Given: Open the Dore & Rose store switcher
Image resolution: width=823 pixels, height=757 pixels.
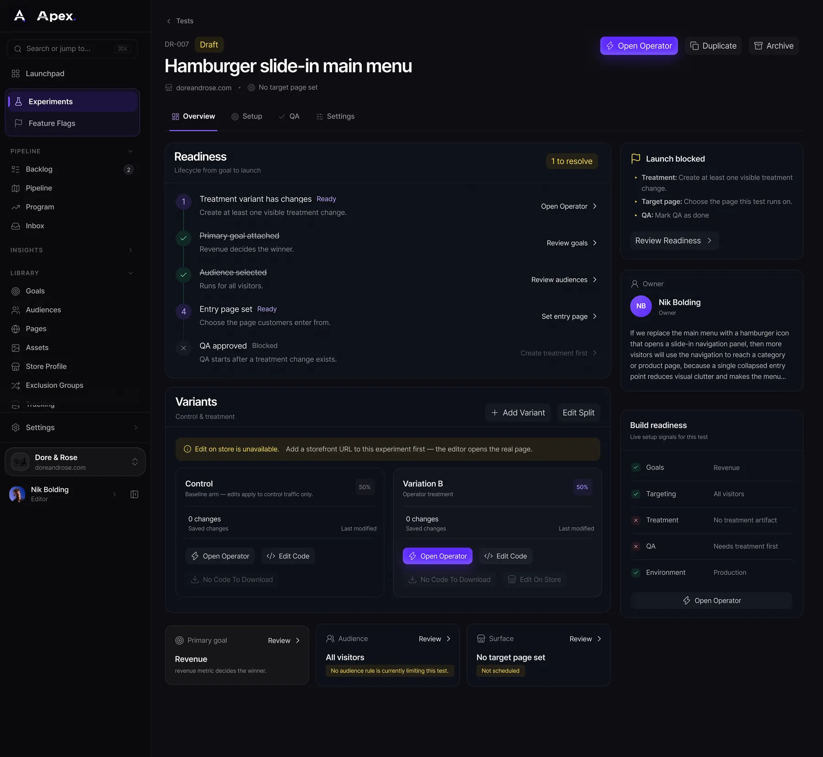Looking at the screenshot, I should coord(75,462).
